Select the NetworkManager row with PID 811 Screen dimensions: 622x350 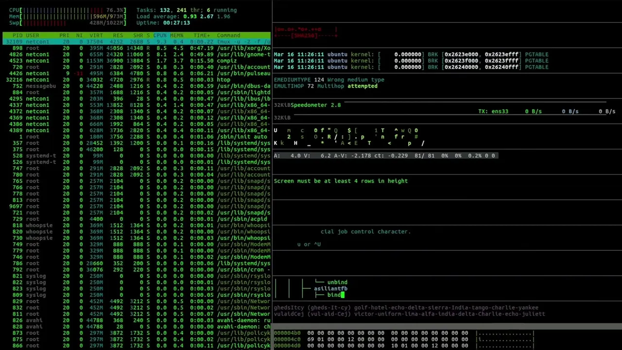point(137,314)
